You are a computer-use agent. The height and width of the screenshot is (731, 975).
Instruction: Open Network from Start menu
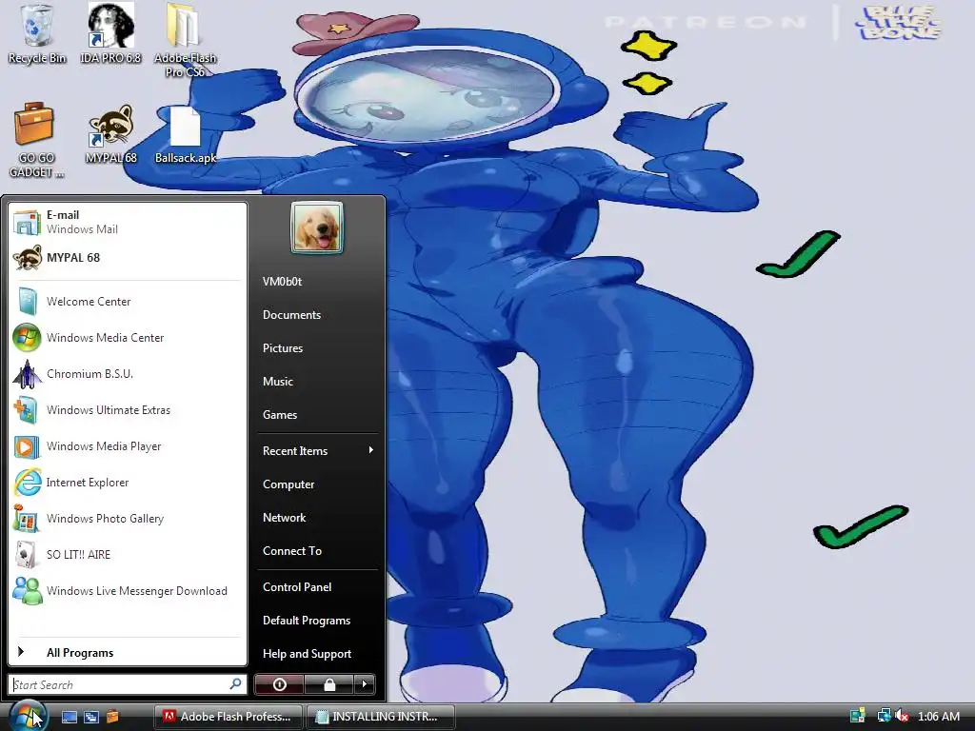click(317, 518)
